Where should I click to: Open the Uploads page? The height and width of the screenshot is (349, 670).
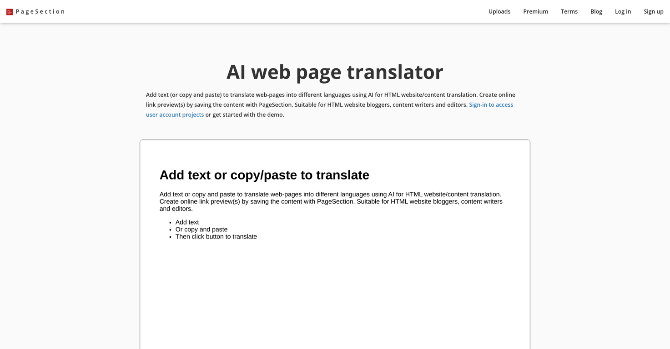[499, 11]
